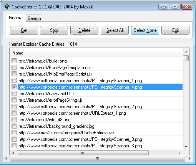The image size is (196, 165).
Task: Check the errorPageStrings.js checkbox
Action: 14,100
